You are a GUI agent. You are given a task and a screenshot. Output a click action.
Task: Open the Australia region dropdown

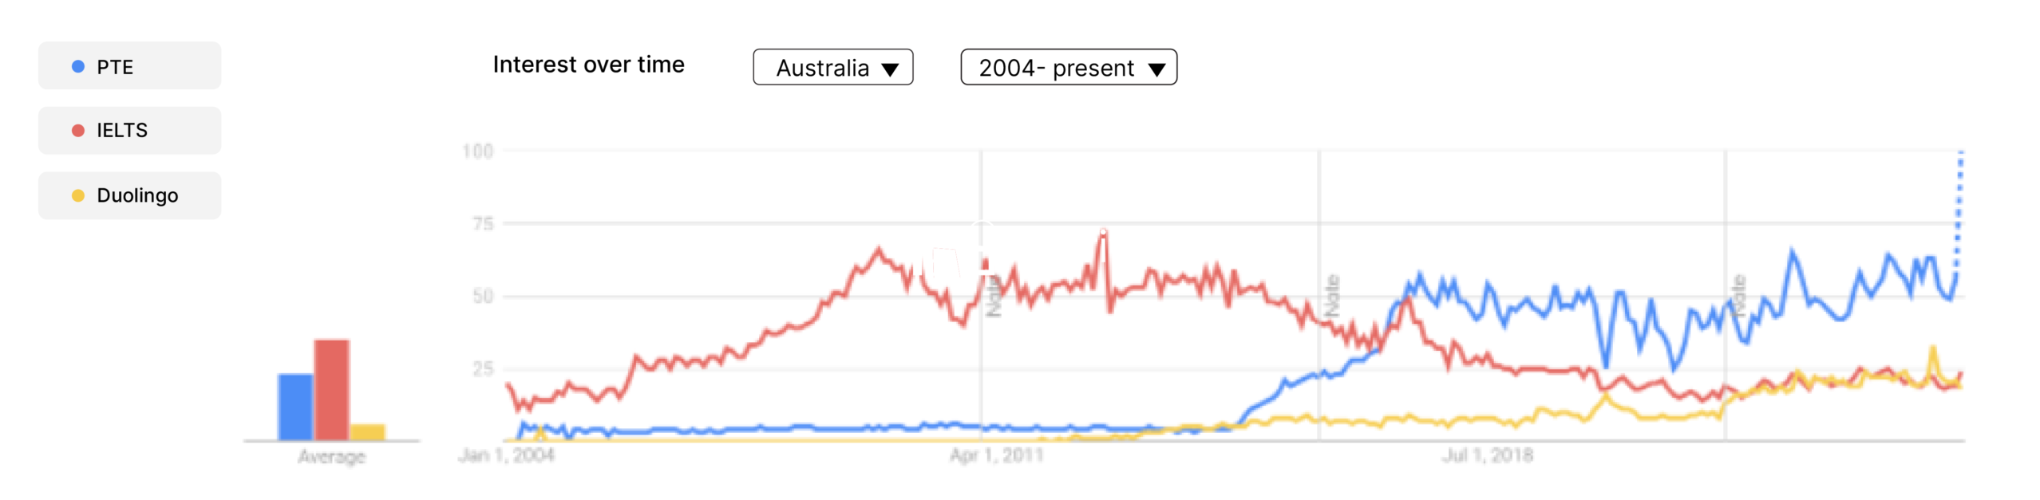click(832, 68)
